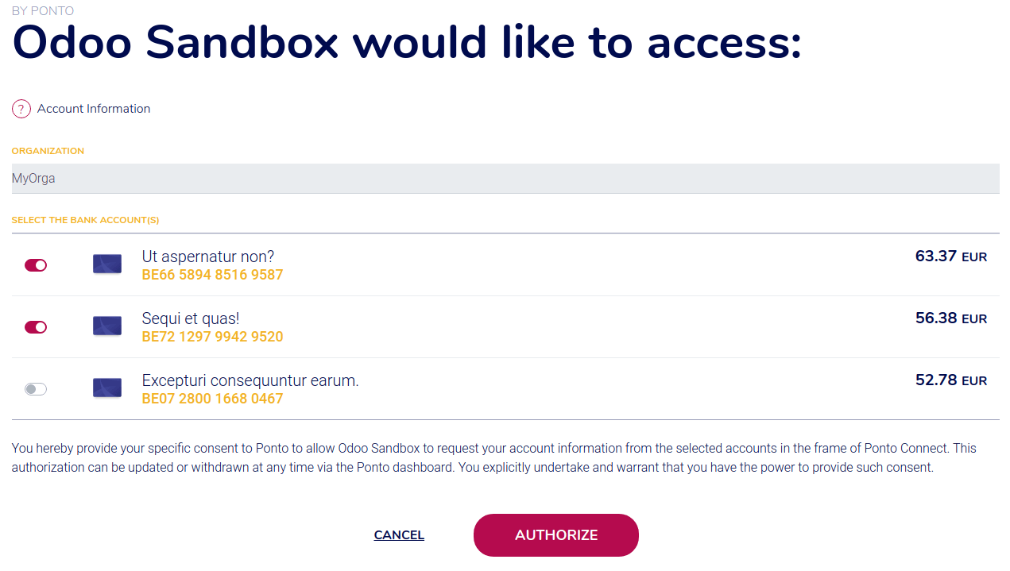Viewport: 1010px width, 571px height.
Task: Click the 63.37 EUR balance
Action: 950,256
